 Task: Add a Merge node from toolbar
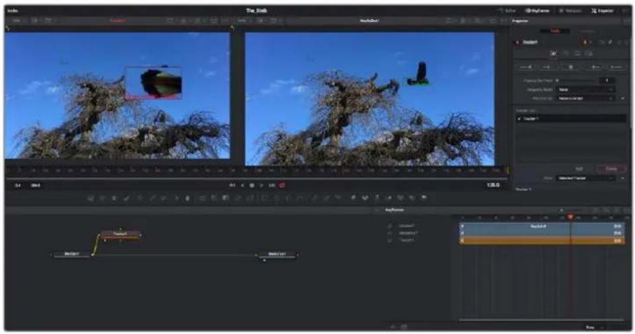tap(202, 197)
